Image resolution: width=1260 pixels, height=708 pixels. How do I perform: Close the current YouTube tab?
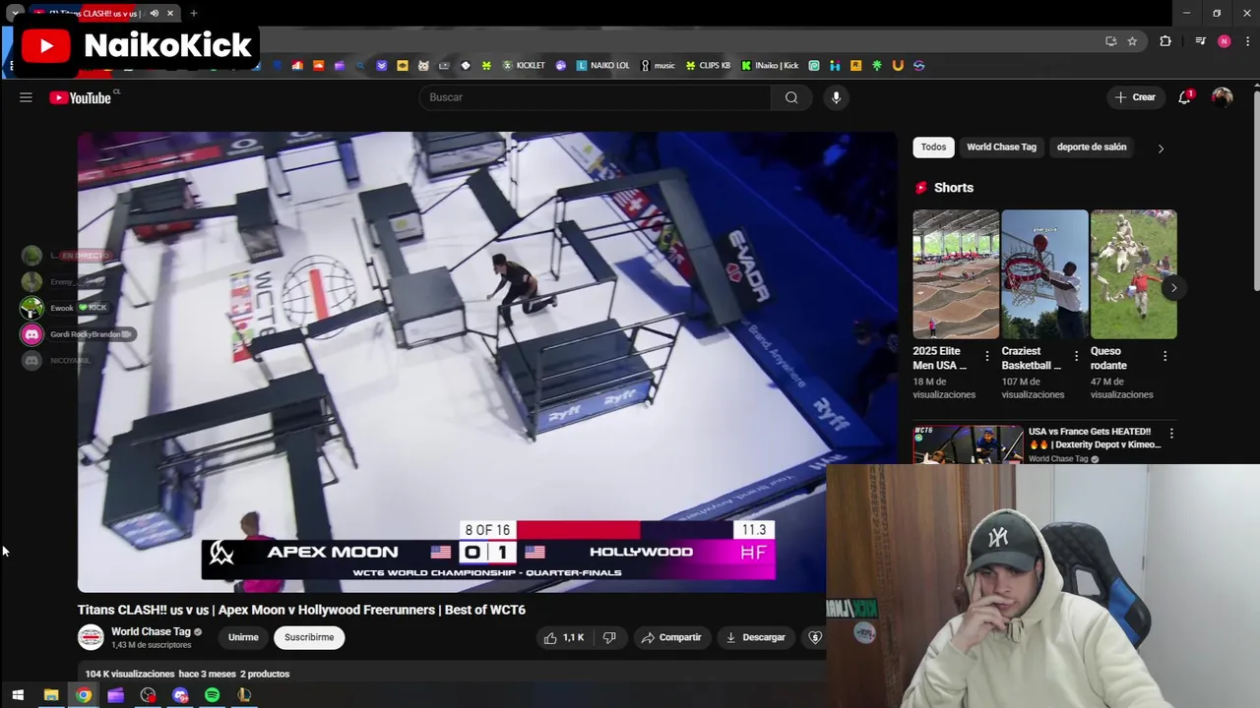click(x=170, y=13)
